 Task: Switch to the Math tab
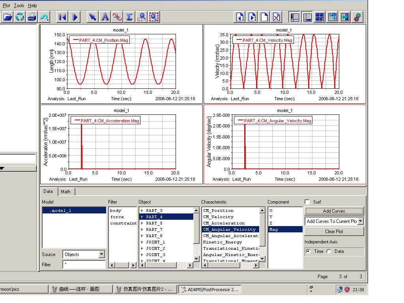click(65, 192)
